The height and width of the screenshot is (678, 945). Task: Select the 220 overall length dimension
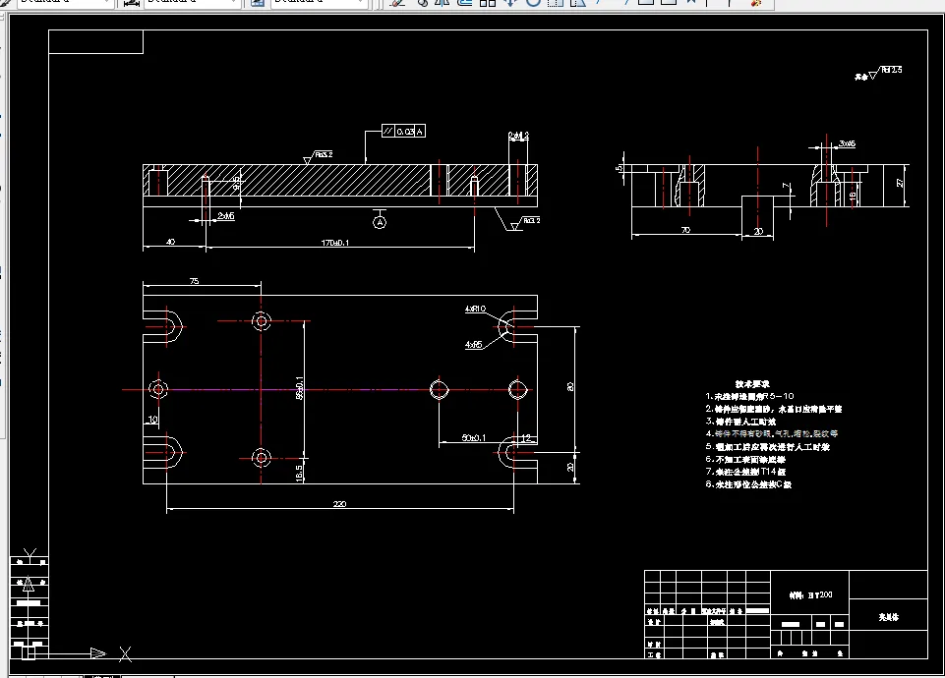click(x=340, y=504)
